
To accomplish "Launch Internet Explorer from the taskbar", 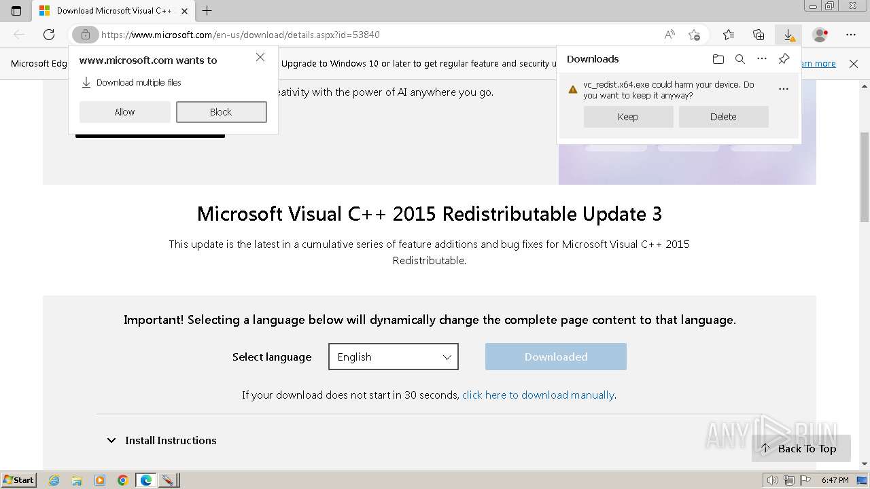I will tap(54, 480).
